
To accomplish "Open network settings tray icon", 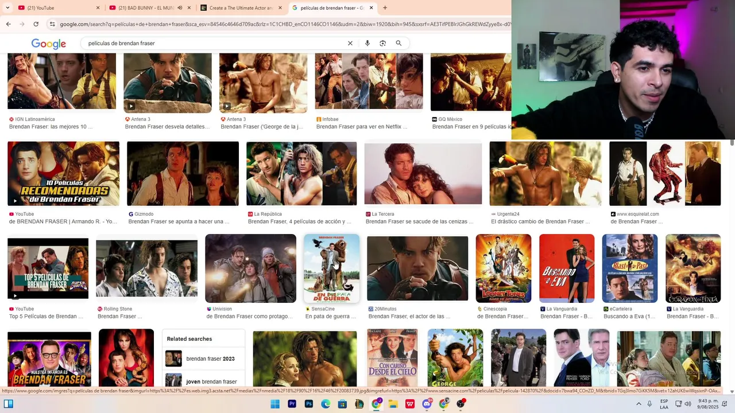I will (679, 404).
